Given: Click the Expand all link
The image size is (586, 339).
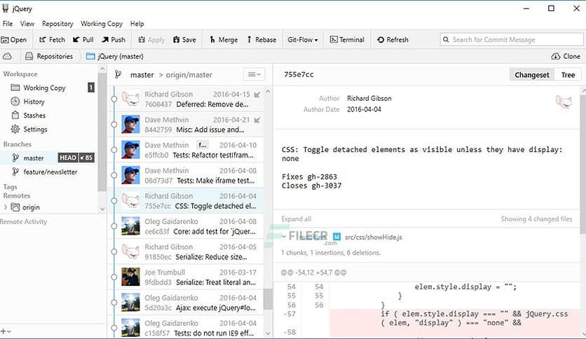Looking at the screenshot, I should click(x=296, y=219).
